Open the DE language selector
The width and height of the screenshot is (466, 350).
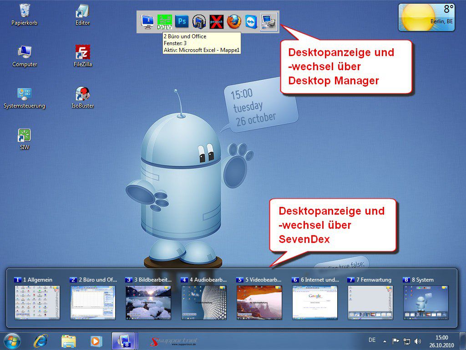pos(372,340)
